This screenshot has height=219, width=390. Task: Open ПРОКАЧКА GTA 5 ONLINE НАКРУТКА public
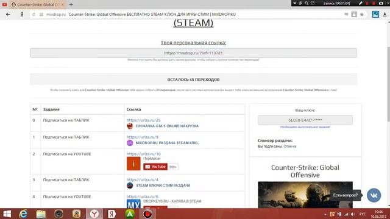click(x=167, y=126)
